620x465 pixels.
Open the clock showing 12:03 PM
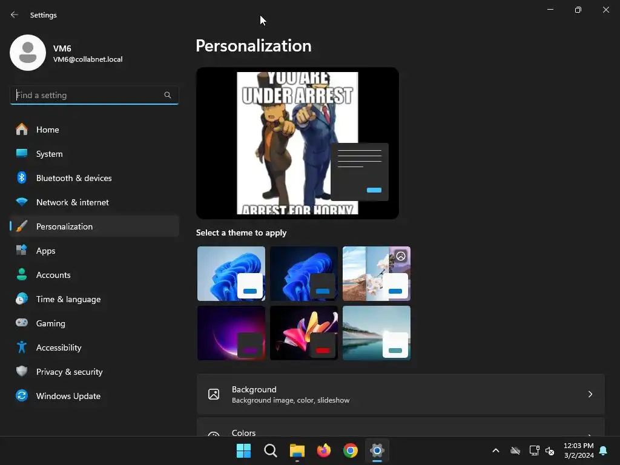point(578,450)
